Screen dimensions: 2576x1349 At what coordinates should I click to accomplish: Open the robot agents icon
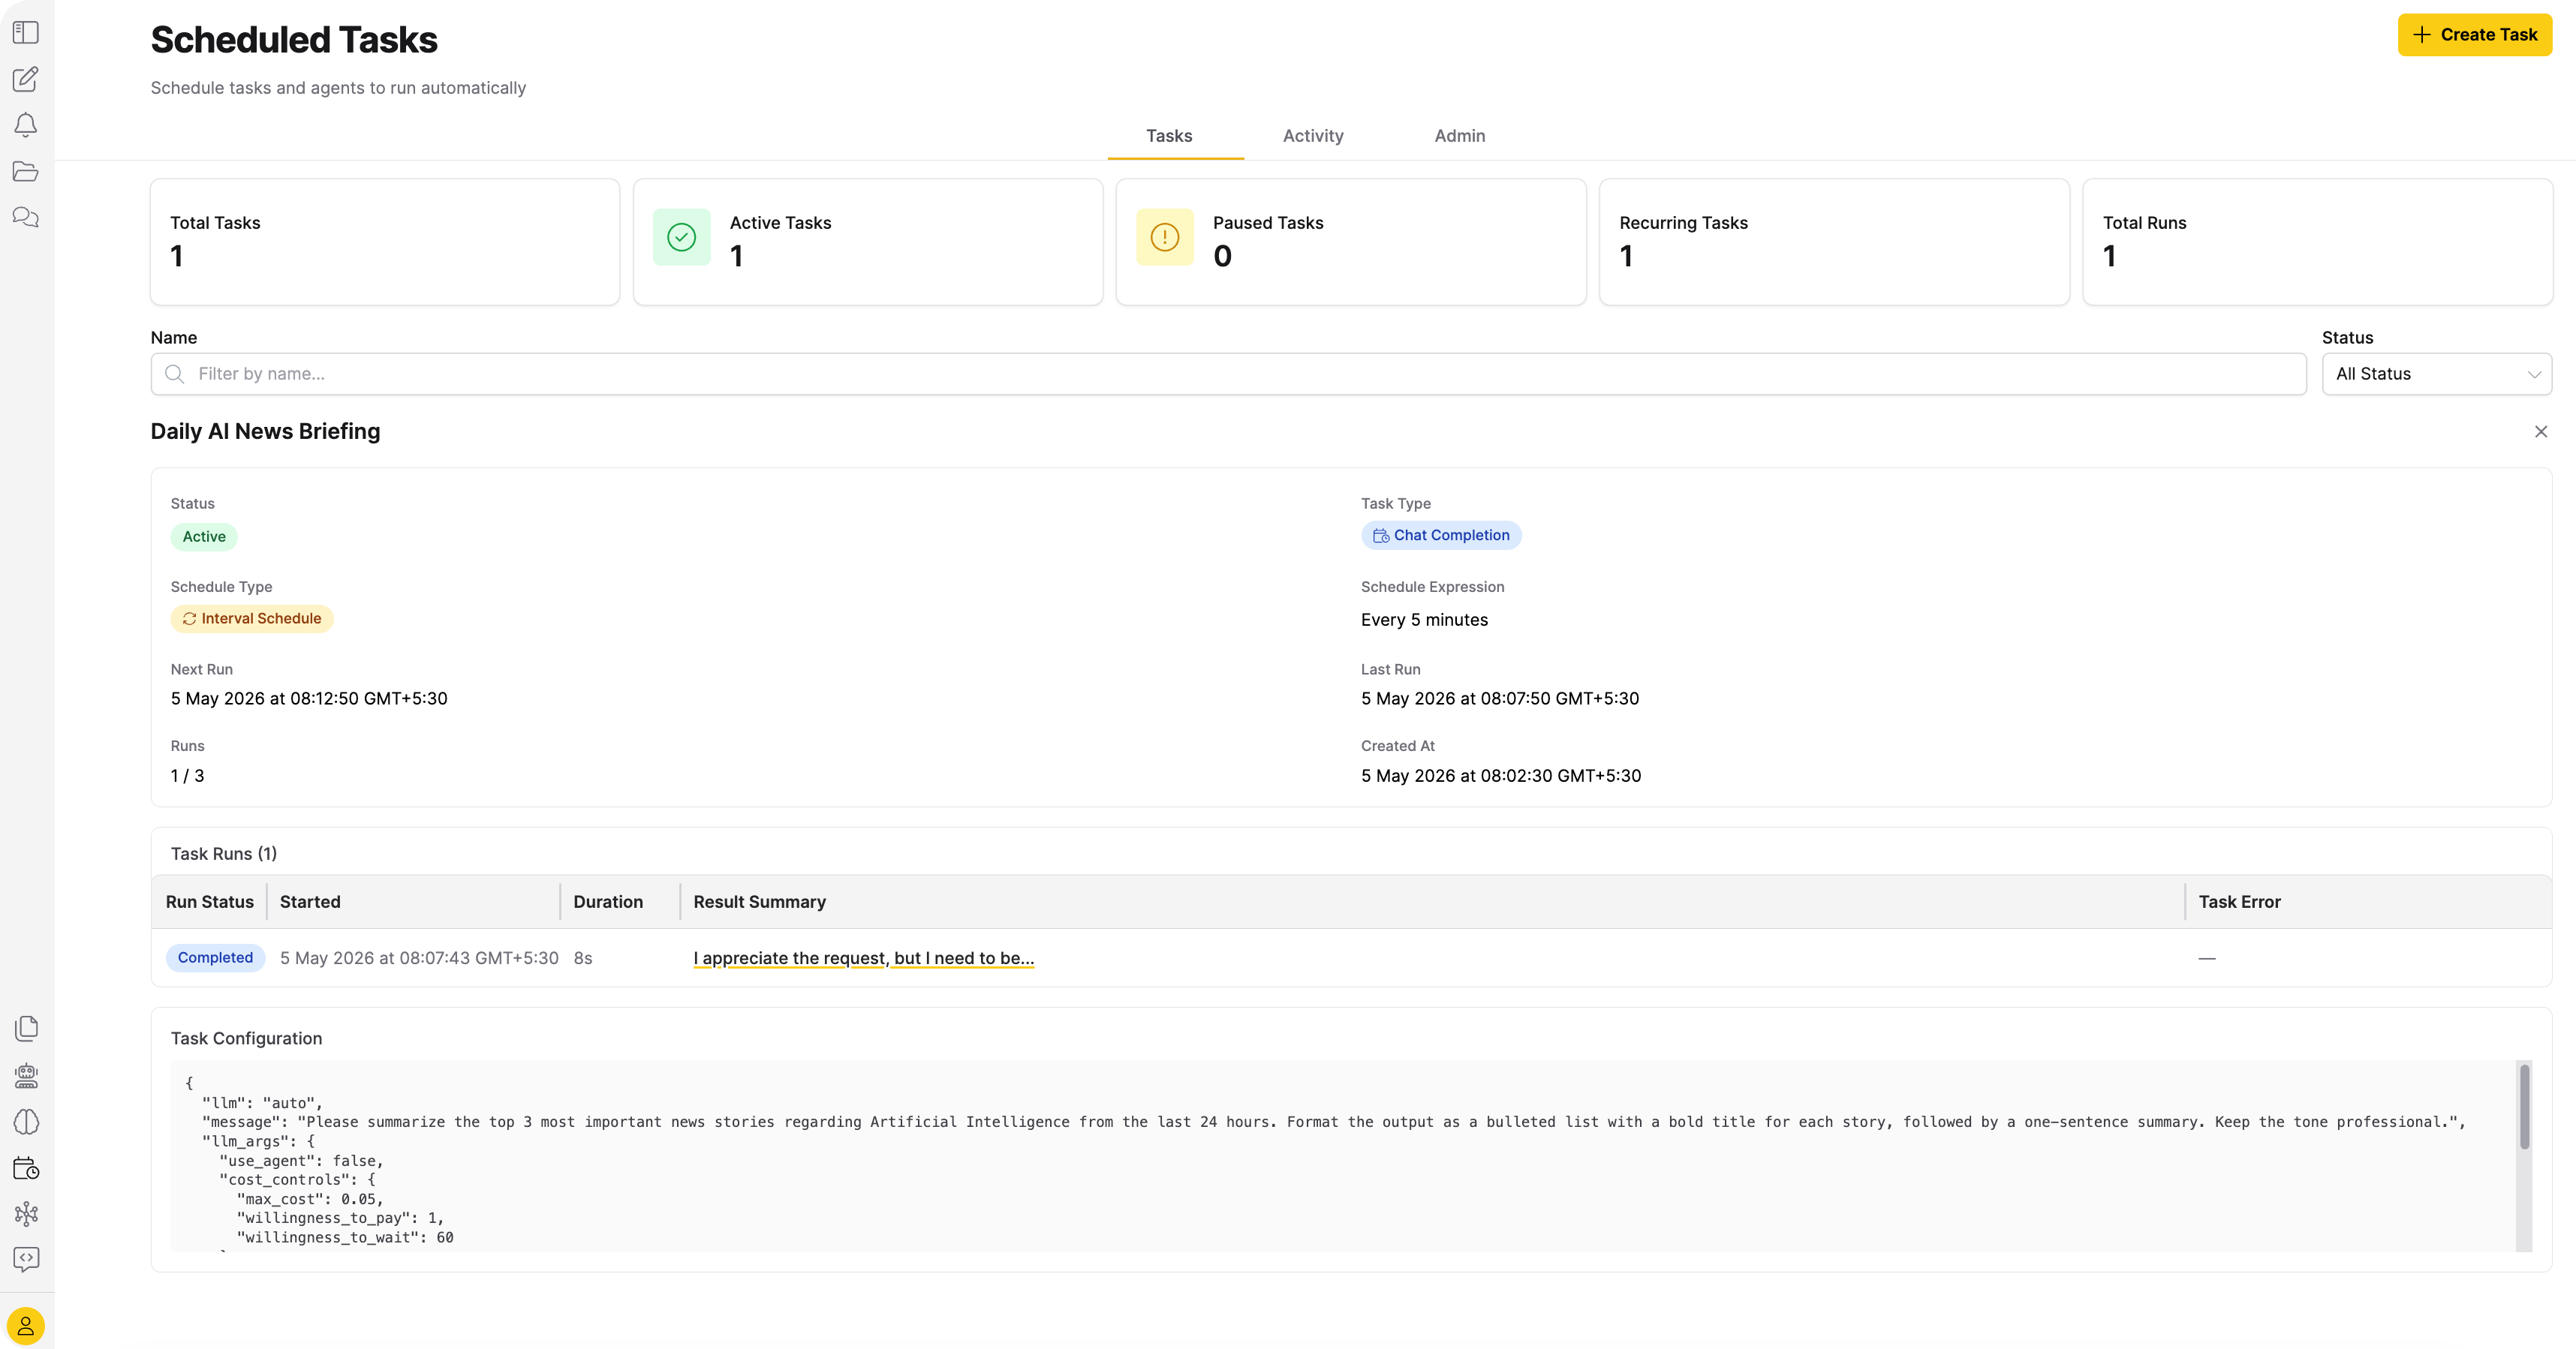click(27, 1075)
